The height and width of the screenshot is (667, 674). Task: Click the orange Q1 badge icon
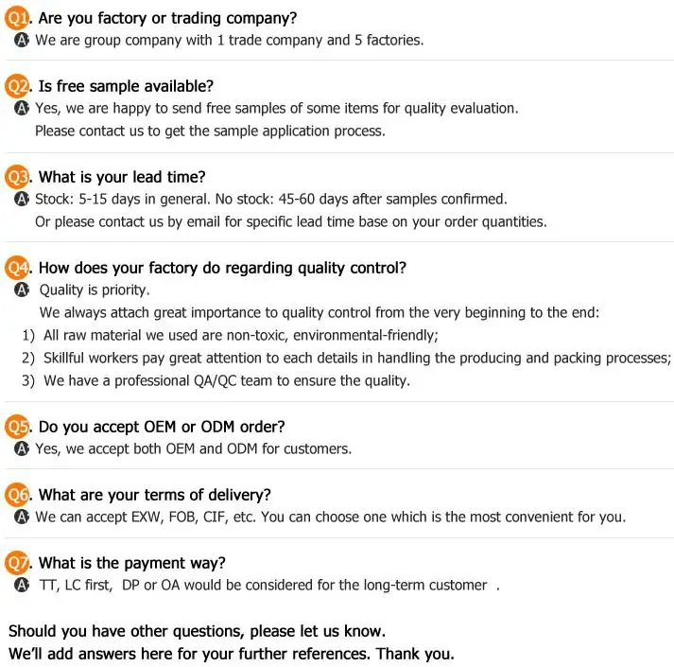pyautogui.click(x=17, y=18)
